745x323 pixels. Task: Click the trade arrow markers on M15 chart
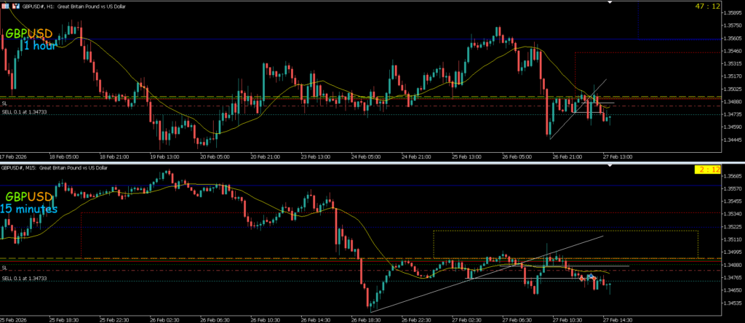pos(591,277)
